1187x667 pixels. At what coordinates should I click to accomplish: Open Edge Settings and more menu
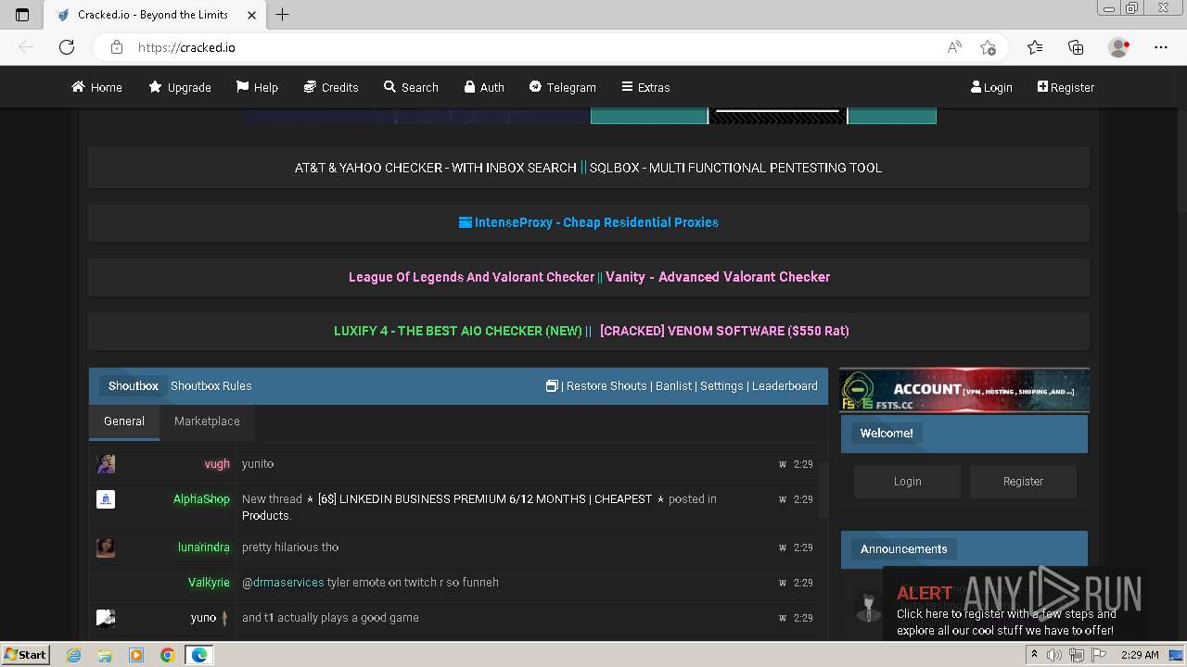(x=1161, y=47)
